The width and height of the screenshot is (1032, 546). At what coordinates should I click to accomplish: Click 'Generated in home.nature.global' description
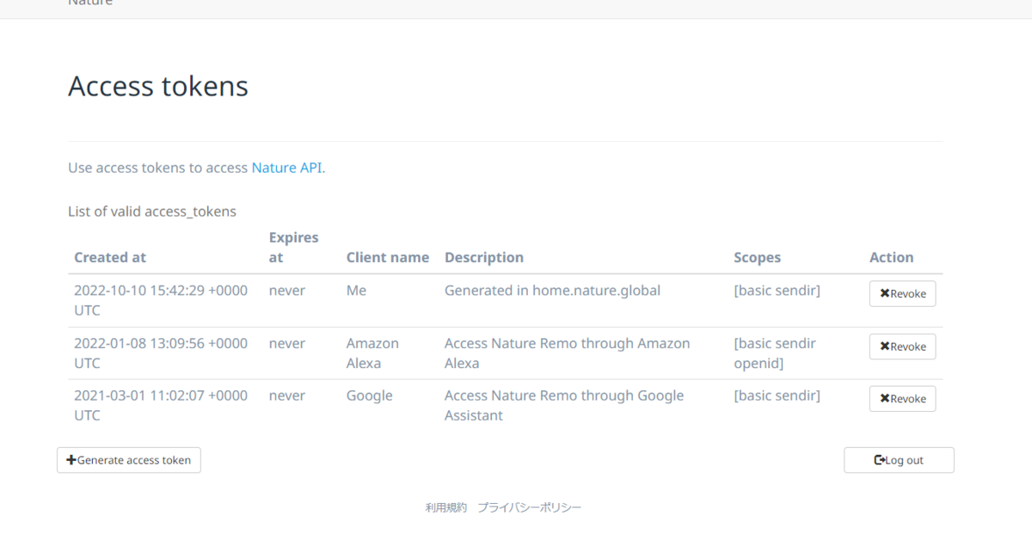(552, 291)
